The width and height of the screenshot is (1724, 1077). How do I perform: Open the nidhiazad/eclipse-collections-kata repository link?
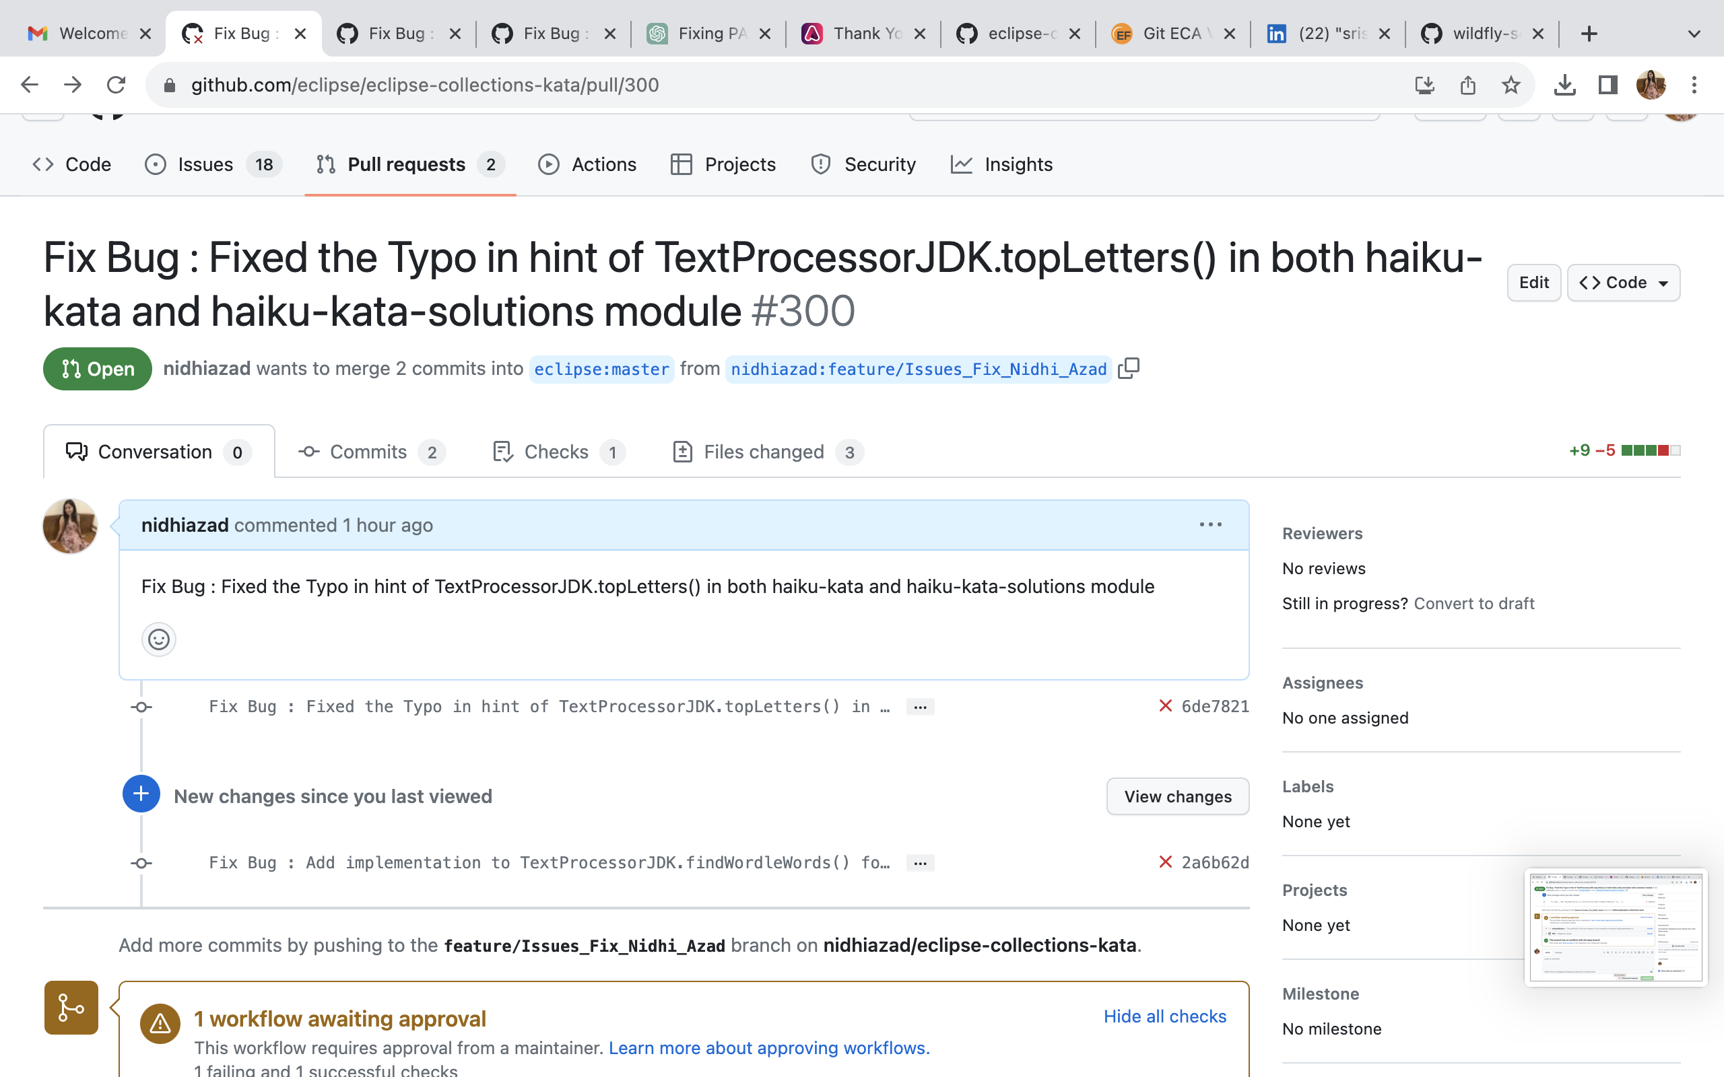[x=980, y=945]
